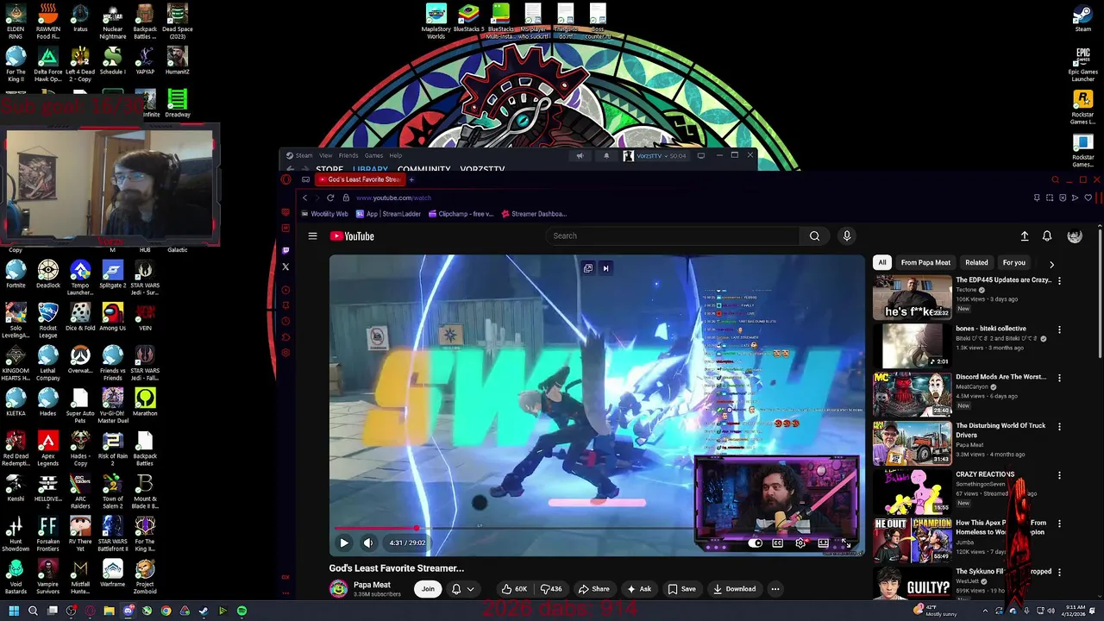
Task: Open Spotify from taskbar
Action: [x=241, y=611]
